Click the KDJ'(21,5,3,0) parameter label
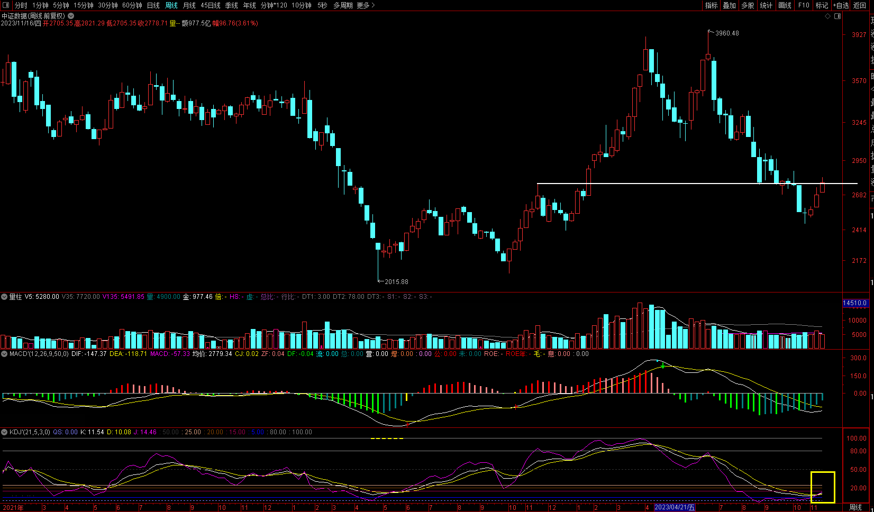874x512 pixels. pyautogui.click(x=30, y=432)
